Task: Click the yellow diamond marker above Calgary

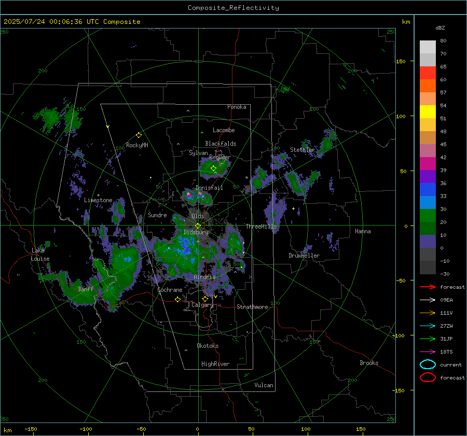Action: [x=205, y=299]
